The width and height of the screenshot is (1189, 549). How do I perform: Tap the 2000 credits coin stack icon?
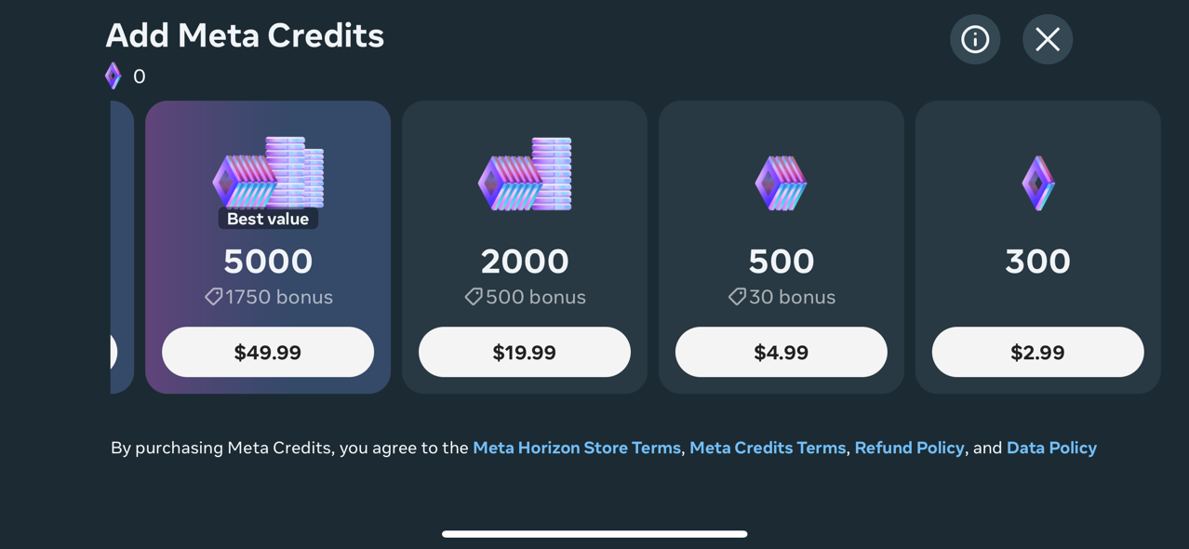tap(525, 174)
